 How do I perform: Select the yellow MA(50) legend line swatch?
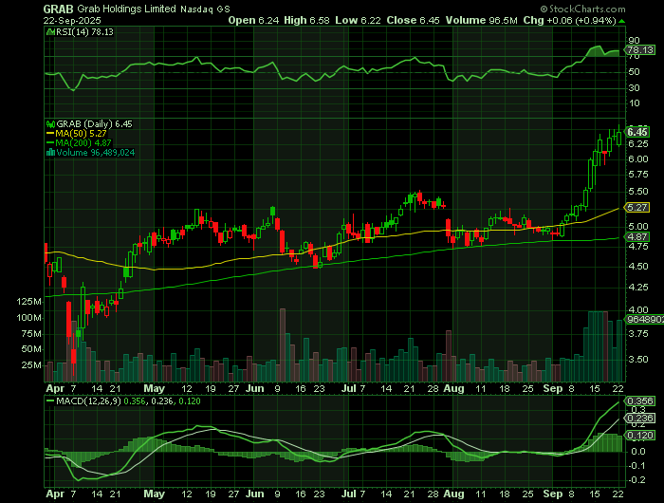point(50,134)
